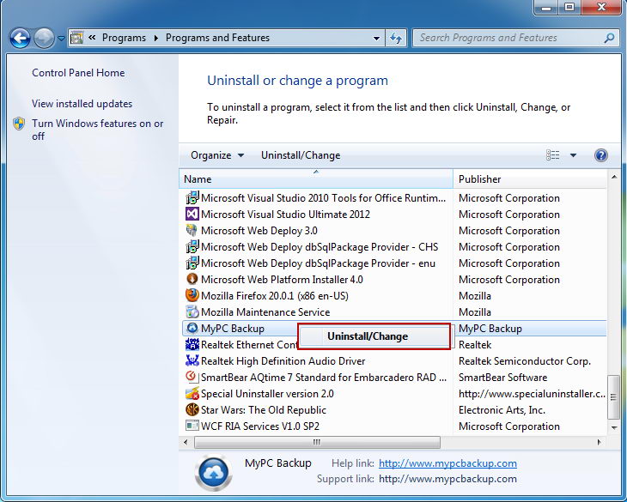Viewport: 627px width, 502px height.
Task: Select Web Deploy dbSqlPackage Provider CHS icon
Action: (192, 247)
